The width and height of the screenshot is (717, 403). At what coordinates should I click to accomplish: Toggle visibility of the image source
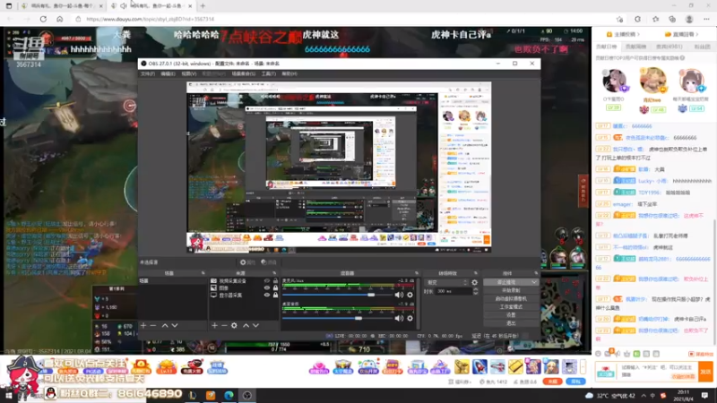pyautogui.click(x=267, y=287)
